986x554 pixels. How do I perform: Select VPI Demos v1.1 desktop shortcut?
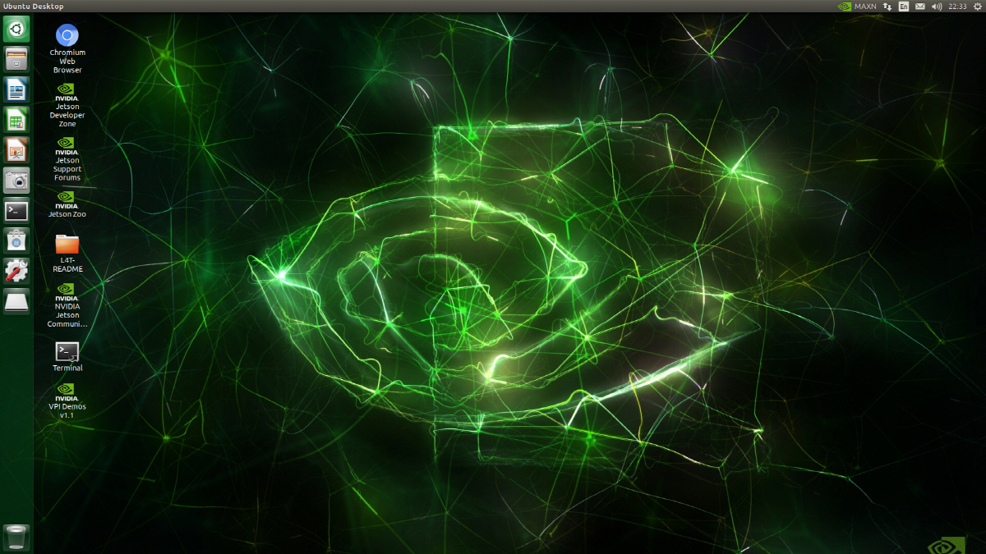(x=67, y=400)
